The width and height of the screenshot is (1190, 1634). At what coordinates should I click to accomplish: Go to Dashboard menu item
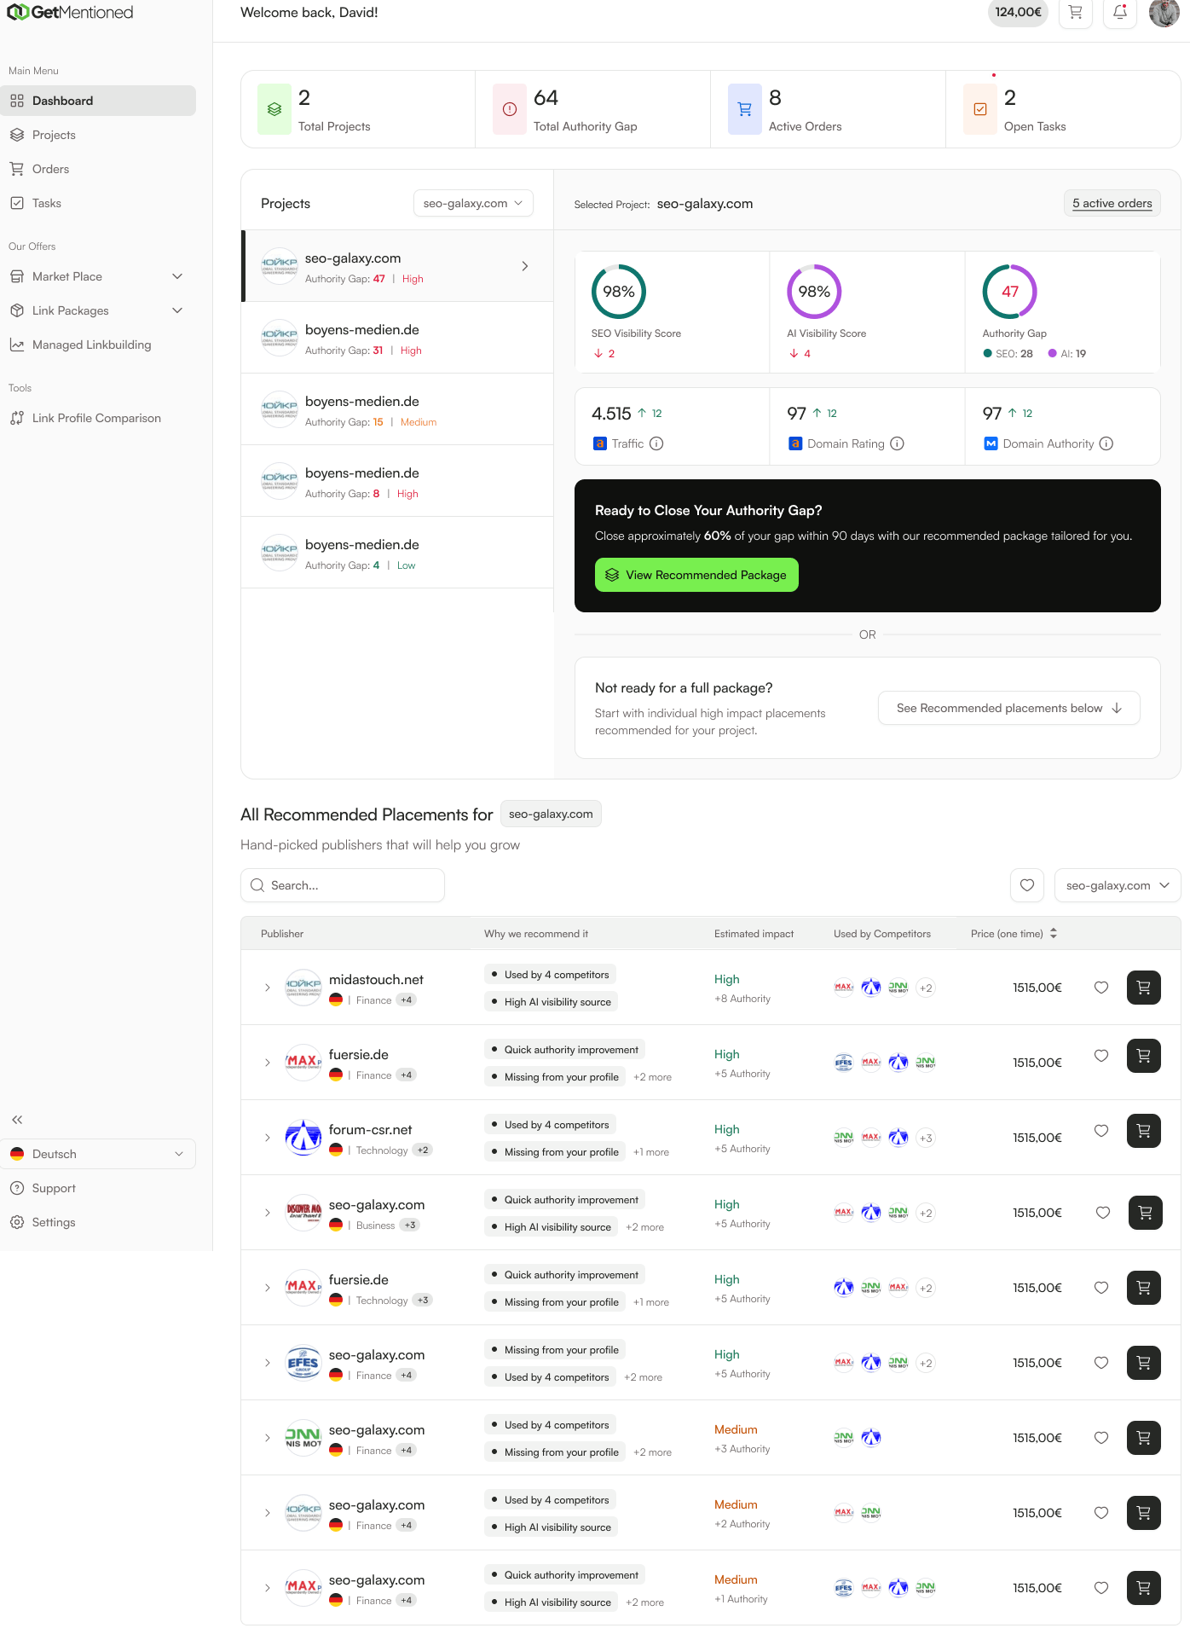coord(98,101)
